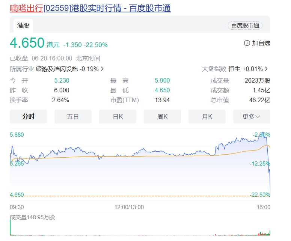
Task: Click the change value -1.350
Action: [72, 45]
